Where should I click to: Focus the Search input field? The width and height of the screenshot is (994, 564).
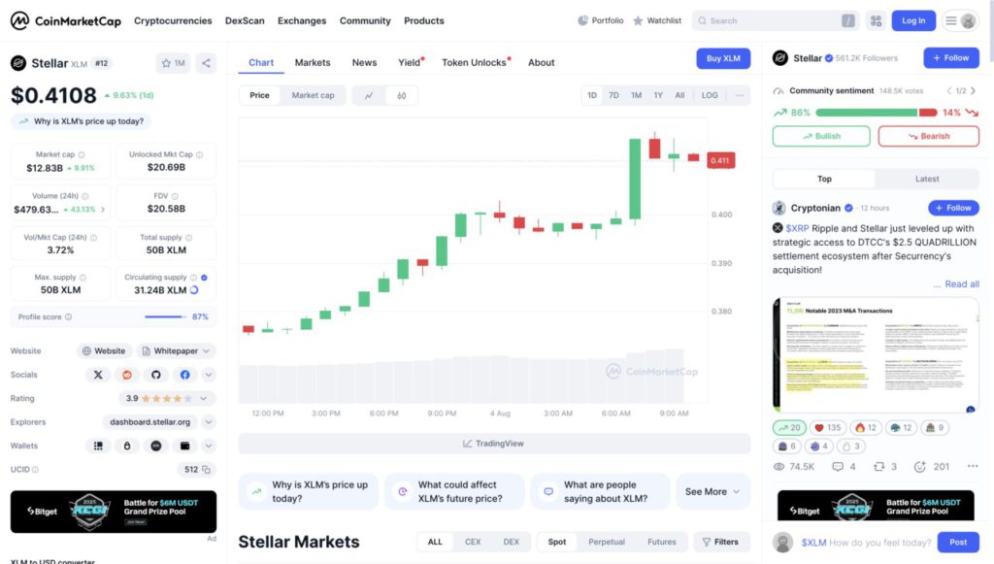[x=772, y=20]
